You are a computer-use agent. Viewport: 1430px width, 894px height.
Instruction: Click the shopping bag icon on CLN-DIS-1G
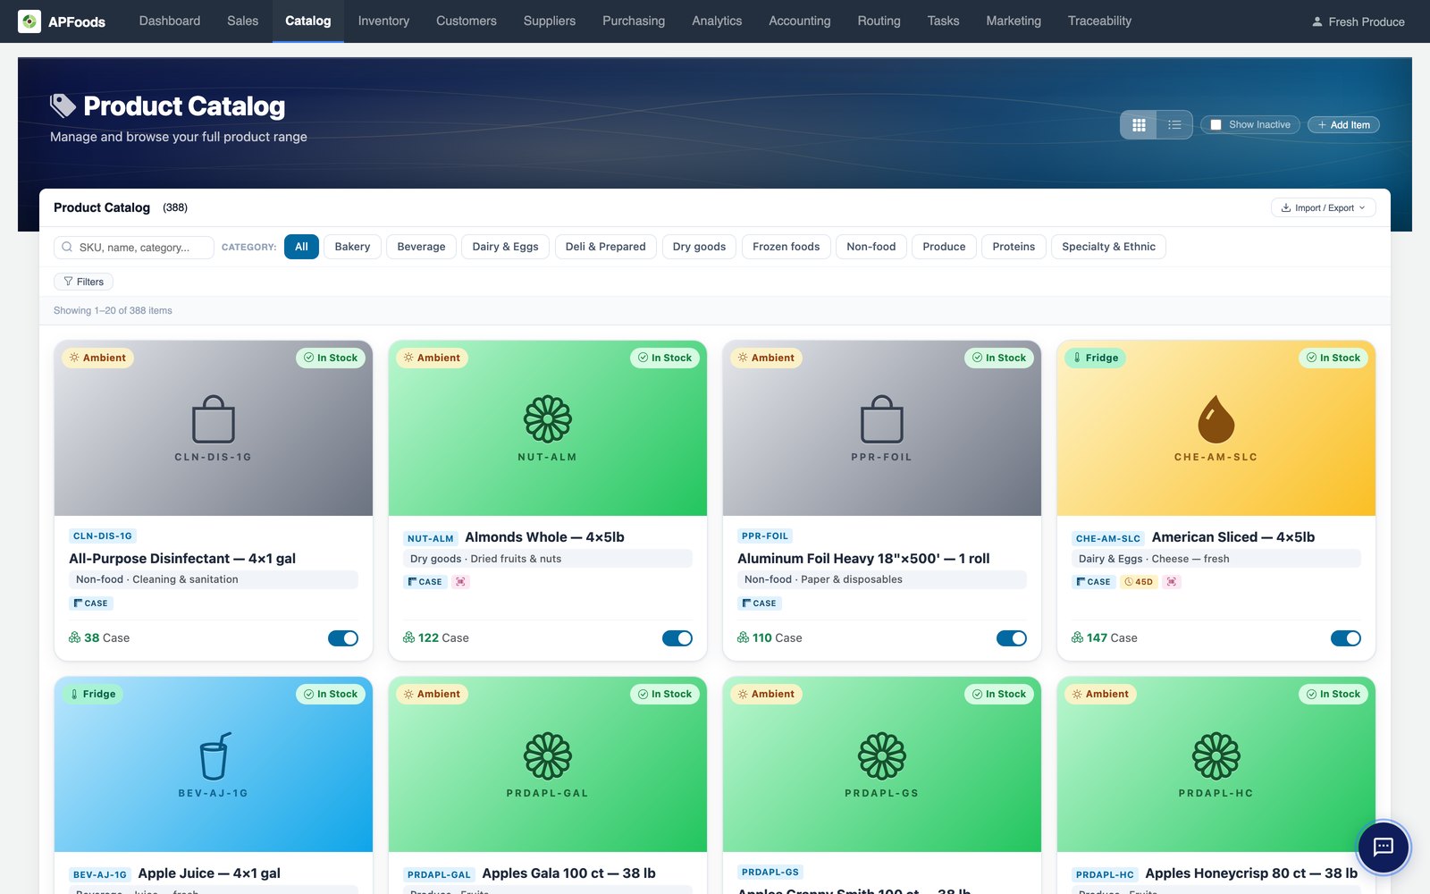pos(214,419)
